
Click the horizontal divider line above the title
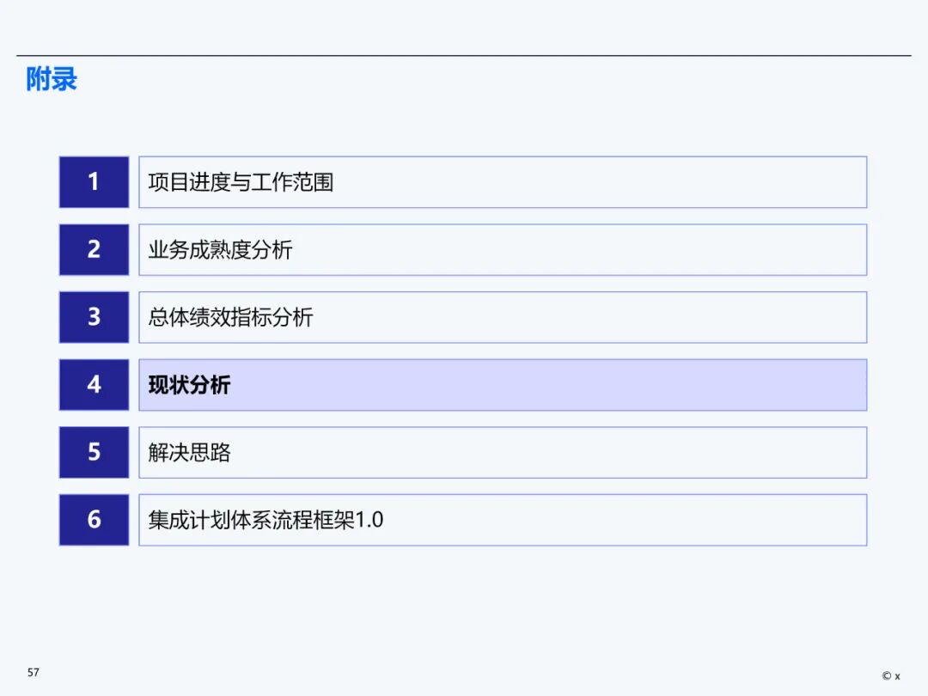coord(464,56)
